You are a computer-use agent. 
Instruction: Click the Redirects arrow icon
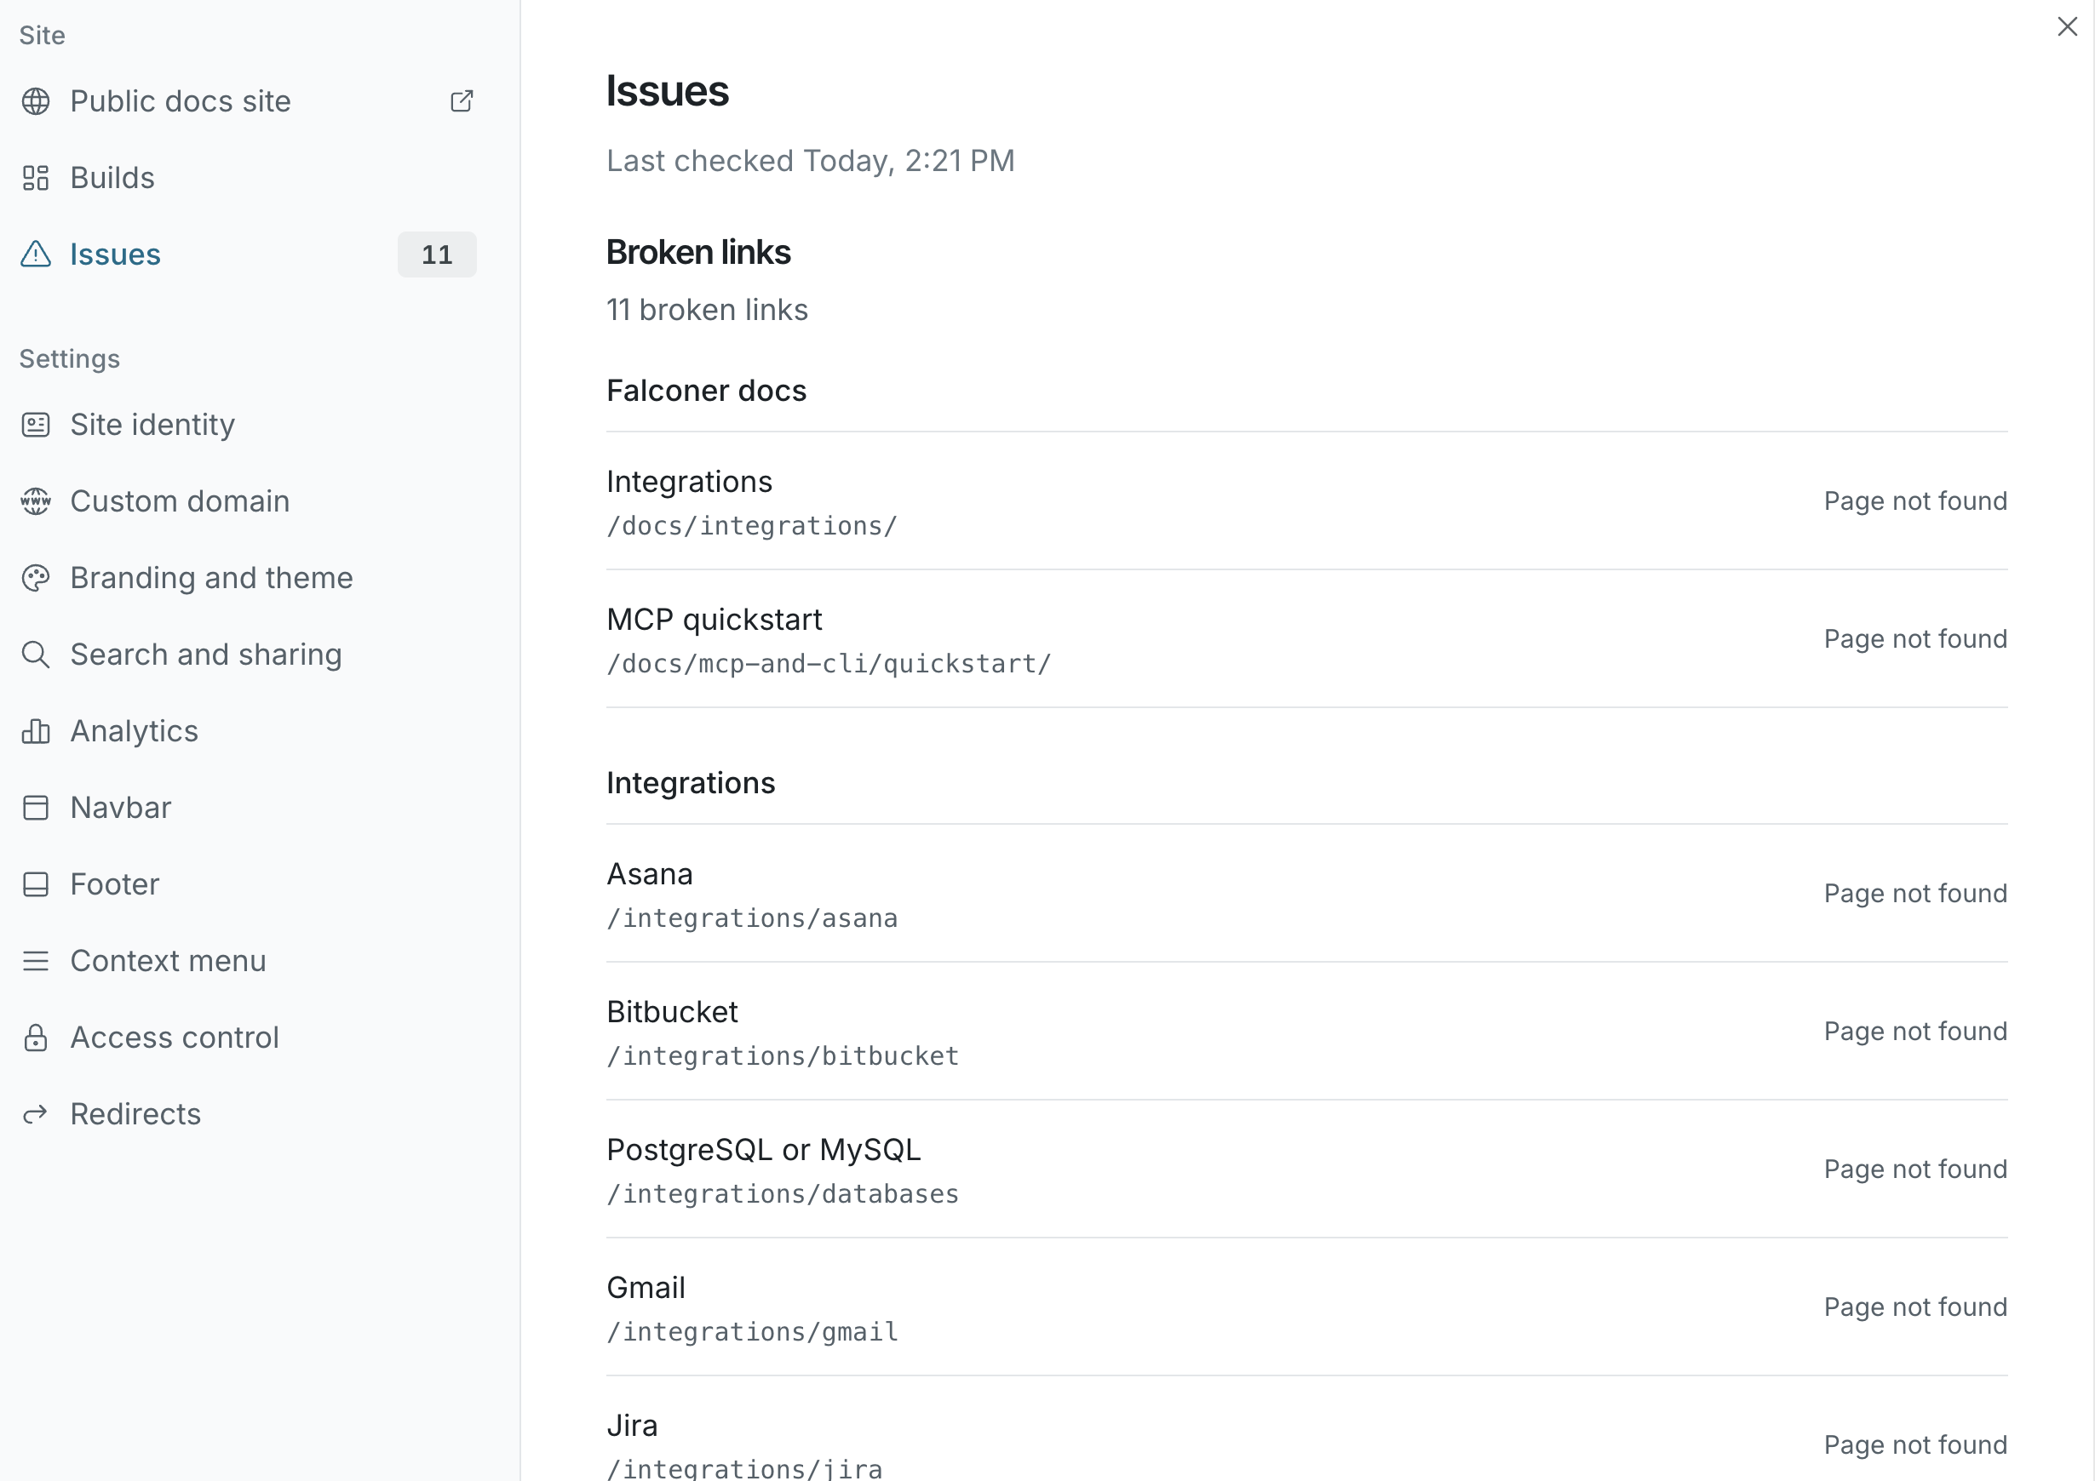36,1114
